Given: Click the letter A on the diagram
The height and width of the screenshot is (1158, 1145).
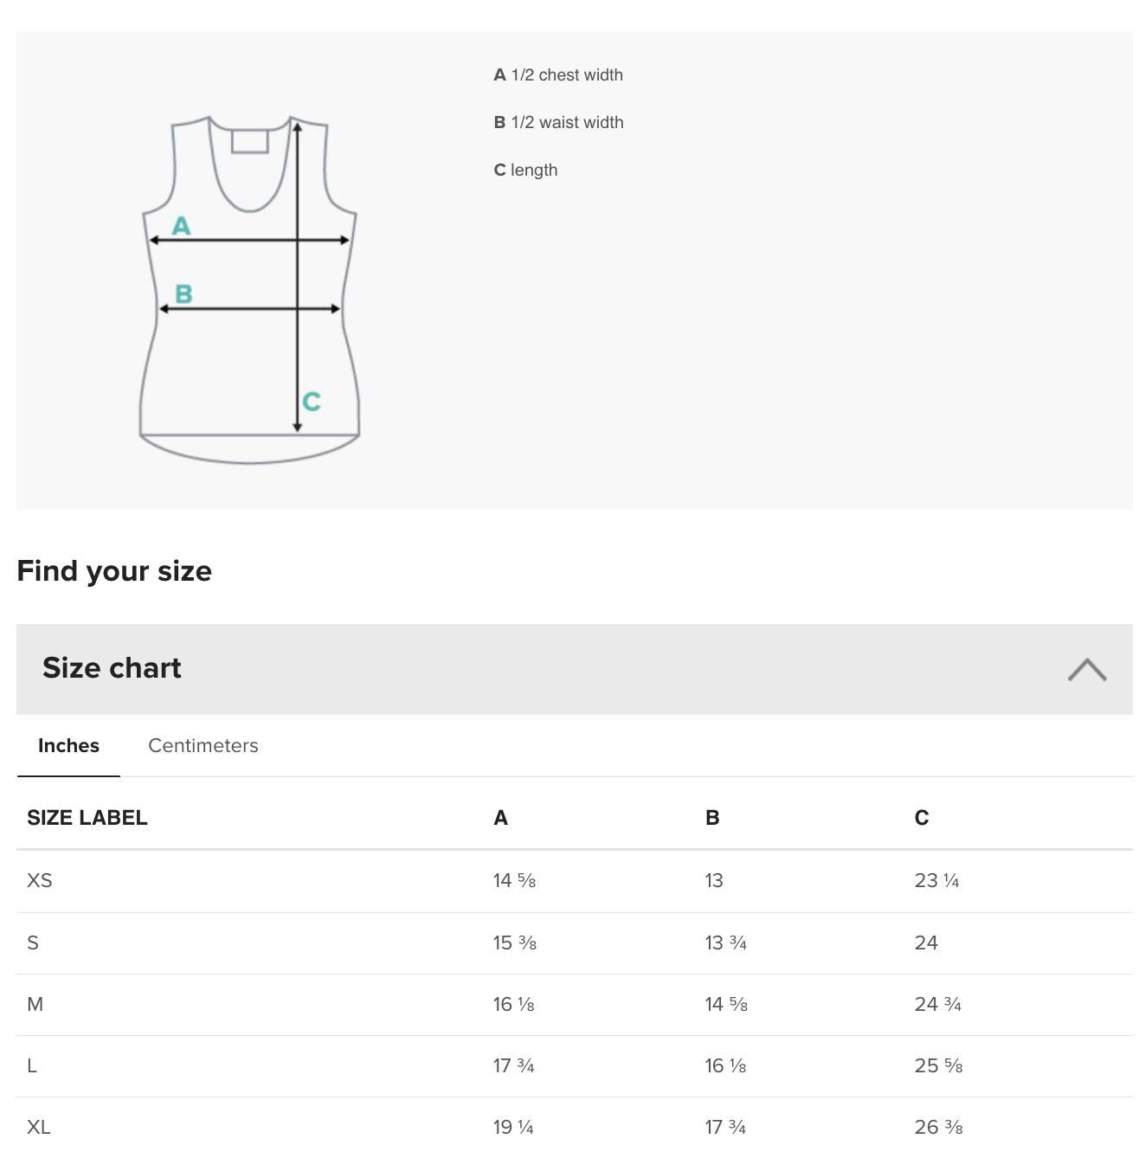Looking at the screenshot, I should [x=181, y=226].
